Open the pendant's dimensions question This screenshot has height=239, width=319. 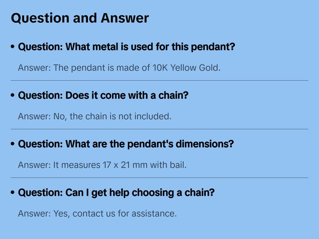[126, 144]
